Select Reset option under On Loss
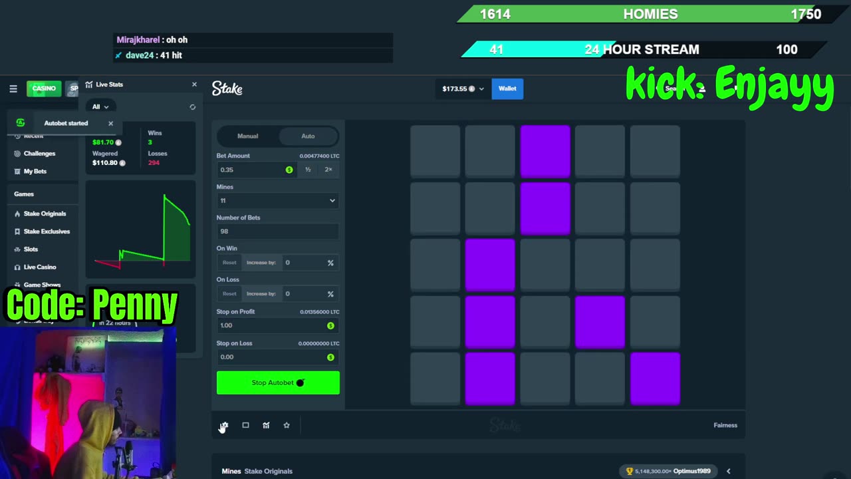851x479 pixels. 229,294
